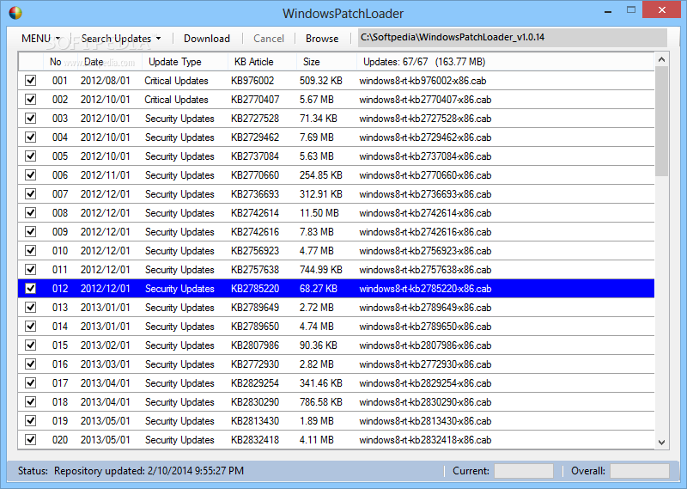The image size is (687, 489).
Task: Click the WindowsPatchLoader app icon in title bar
Action: (15, 13)
